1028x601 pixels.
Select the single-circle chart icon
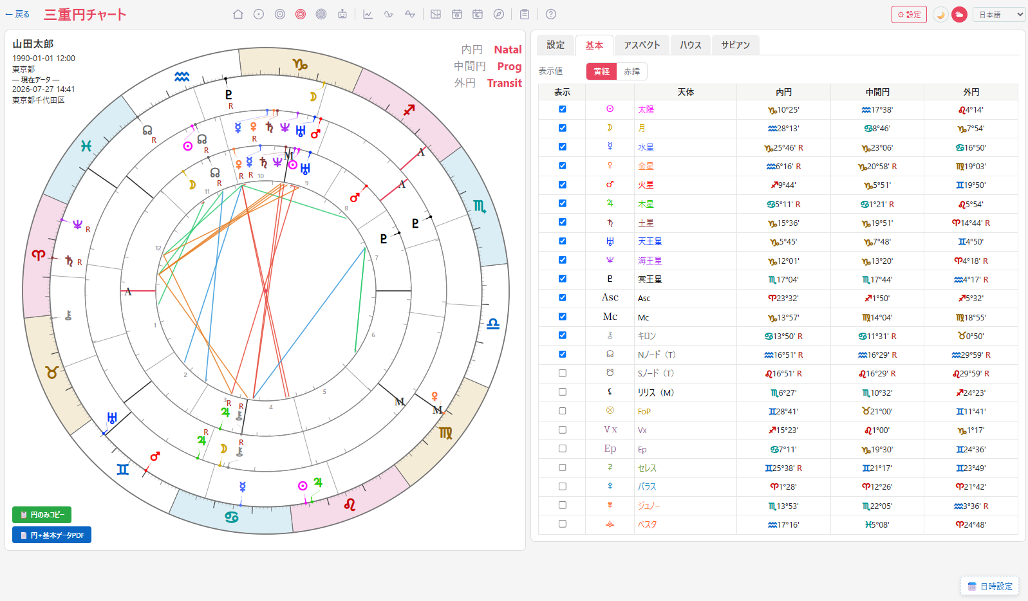tap(259, 14)
